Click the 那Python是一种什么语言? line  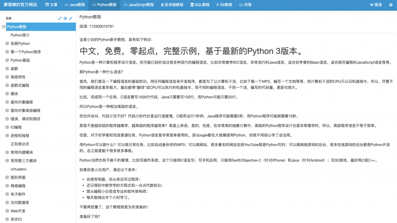coord(101,72)
